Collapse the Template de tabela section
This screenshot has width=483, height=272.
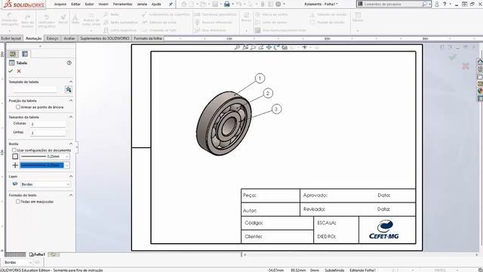pyautogui.click(x=71, y=82)
